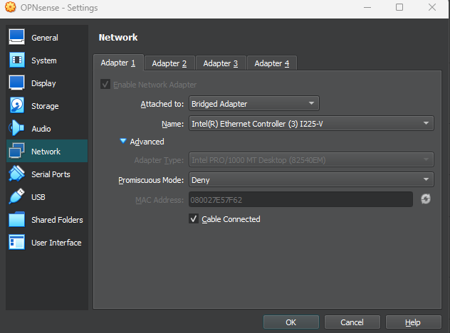Go to Storage disk icon

coord(17,106)
